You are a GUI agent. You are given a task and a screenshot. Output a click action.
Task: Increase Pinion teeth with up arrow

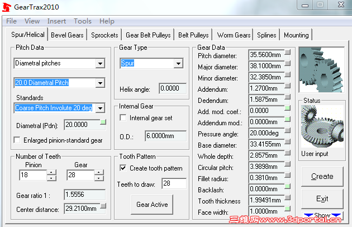51,172
